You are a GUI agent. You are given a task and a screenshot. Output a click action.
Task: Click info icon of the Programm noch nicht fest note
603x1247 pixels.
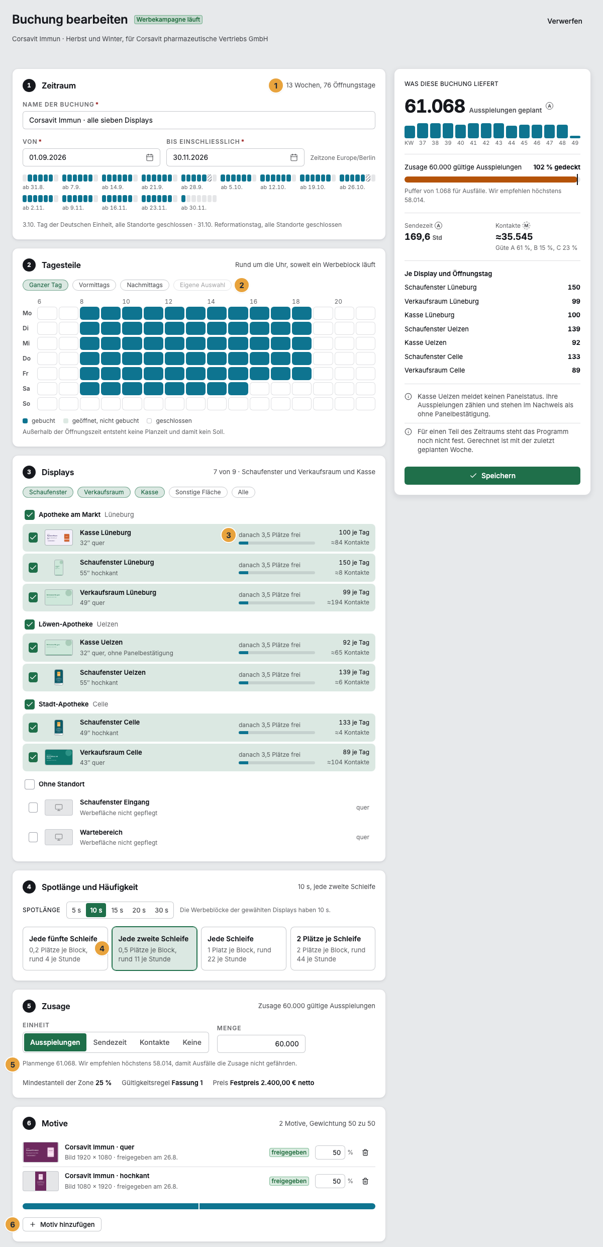pyautogui.click(x=409, y=432)
